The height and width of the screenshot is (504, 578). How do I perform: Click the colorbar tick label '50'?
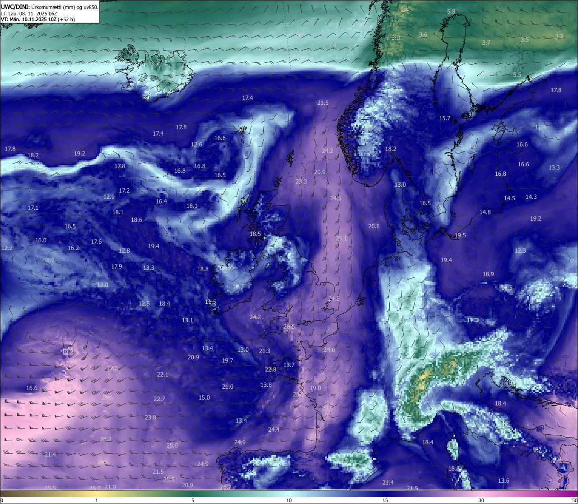(574, 500)
